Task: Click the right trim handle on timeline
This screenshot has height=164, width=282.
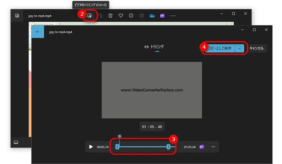Action: 168,147
